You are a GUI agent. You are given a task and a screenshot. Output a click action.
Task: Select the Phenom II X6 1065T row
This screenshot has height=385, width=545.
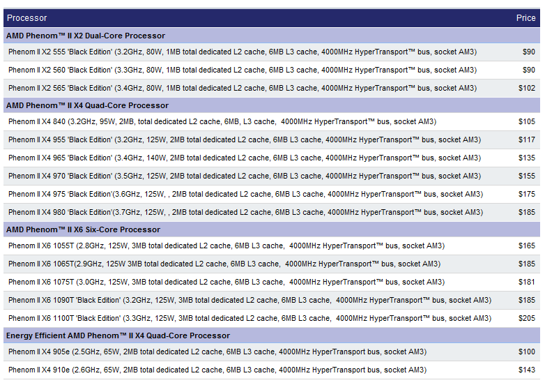coord(272,264)
